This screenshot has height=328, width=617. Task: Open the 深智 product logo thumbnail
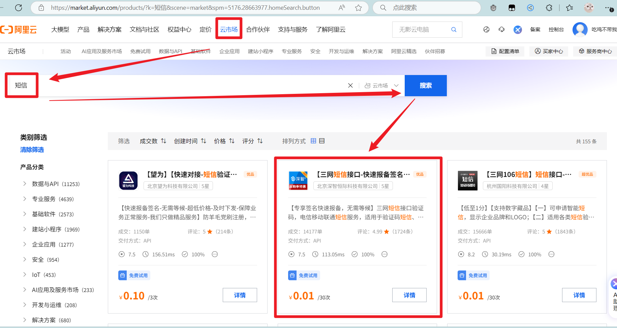click(x=298, y=181)
